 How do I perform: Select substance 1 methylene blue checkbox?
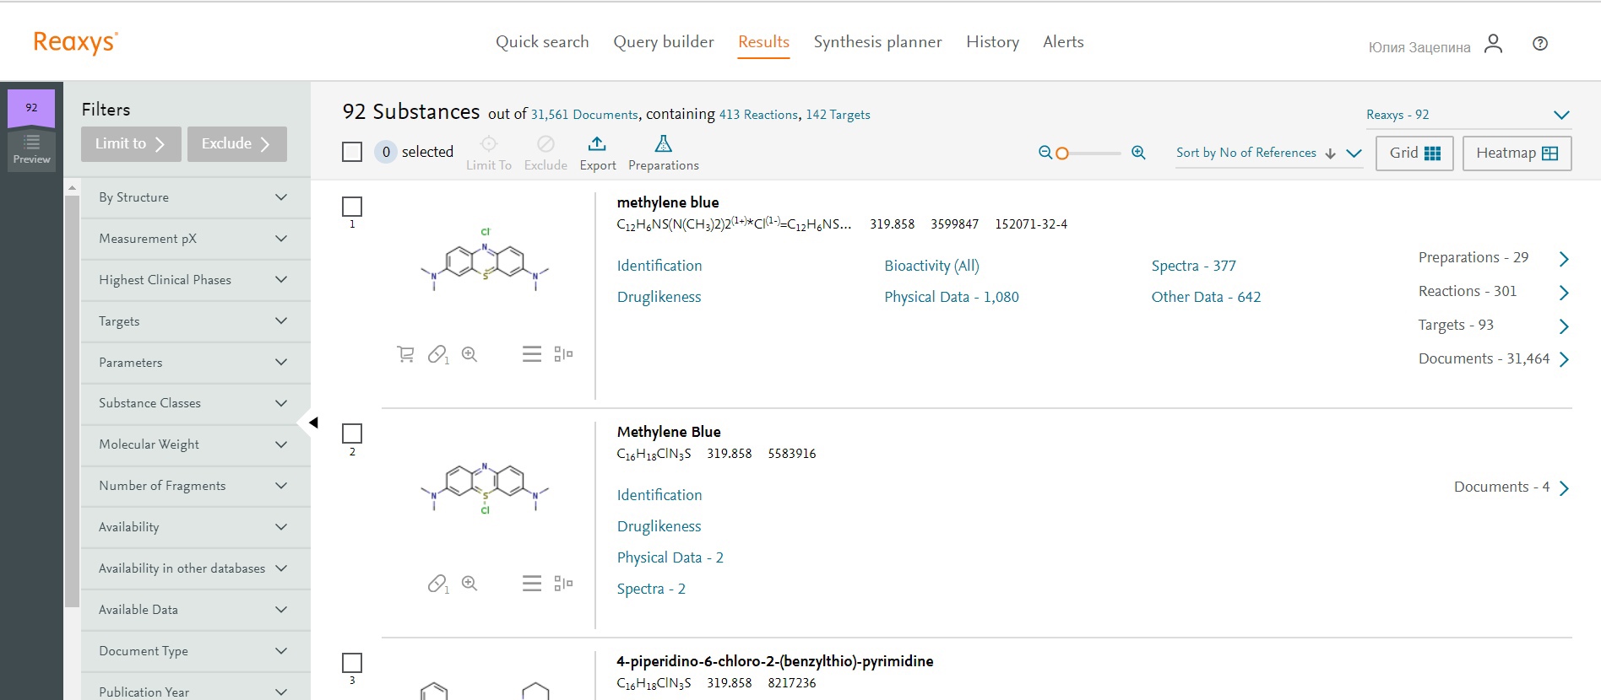click(x=352, y=207)
